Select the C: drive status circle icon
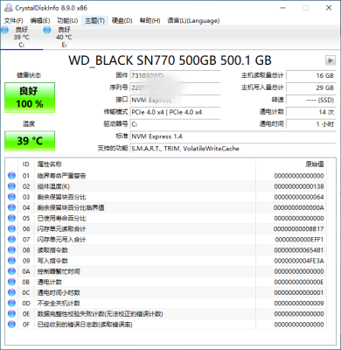341x350 pixels. point(4,30)
